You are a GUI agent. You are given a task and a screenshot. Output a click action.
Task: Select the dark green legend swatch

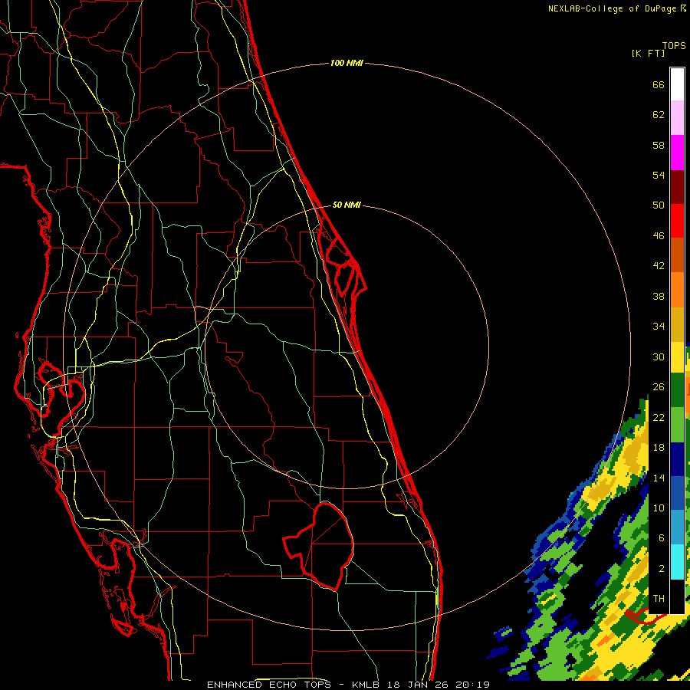pos(677,390)
